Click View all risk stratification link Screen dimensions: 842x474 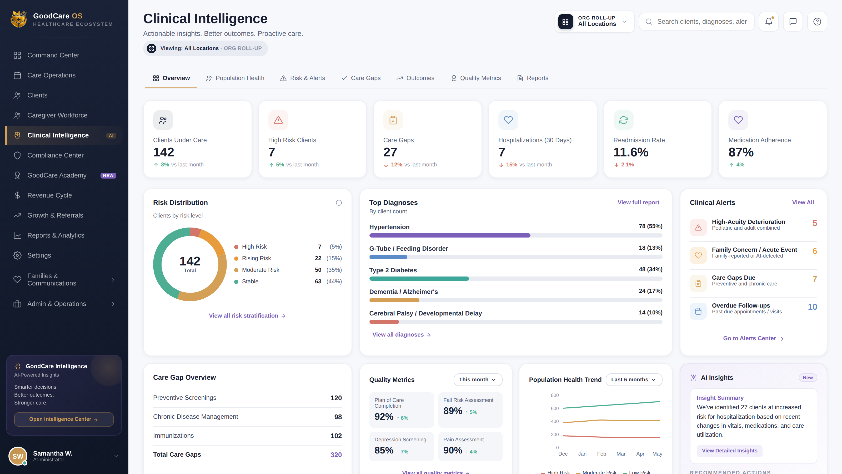247,316
